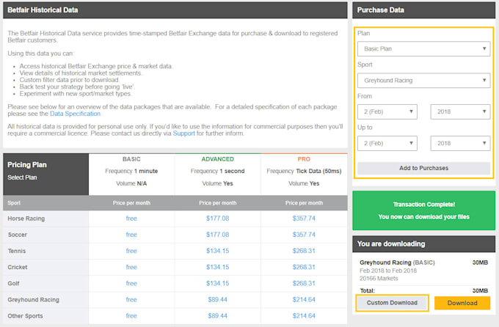Click Other Sports pro price $214.64
499x327 pixels.
[x=304, y=316]
